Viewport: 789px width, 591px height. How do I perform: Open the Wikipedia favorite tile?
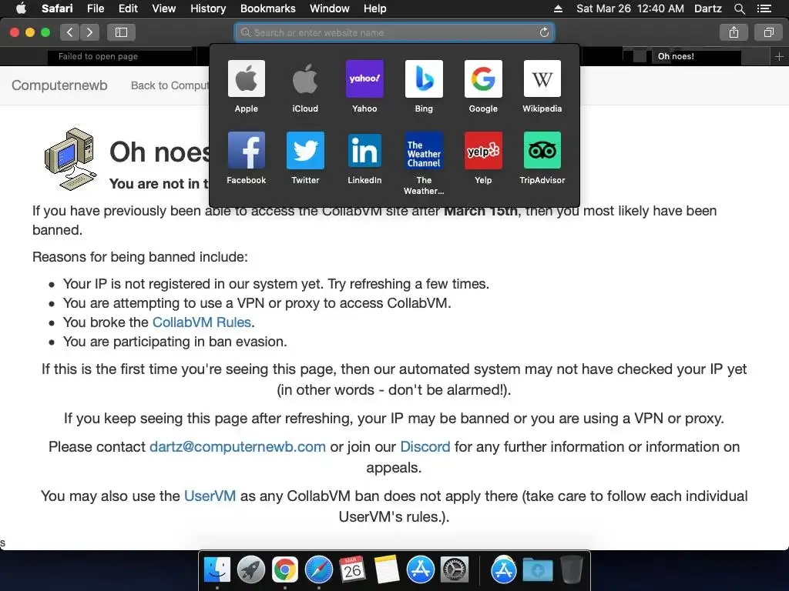point(542,79)
